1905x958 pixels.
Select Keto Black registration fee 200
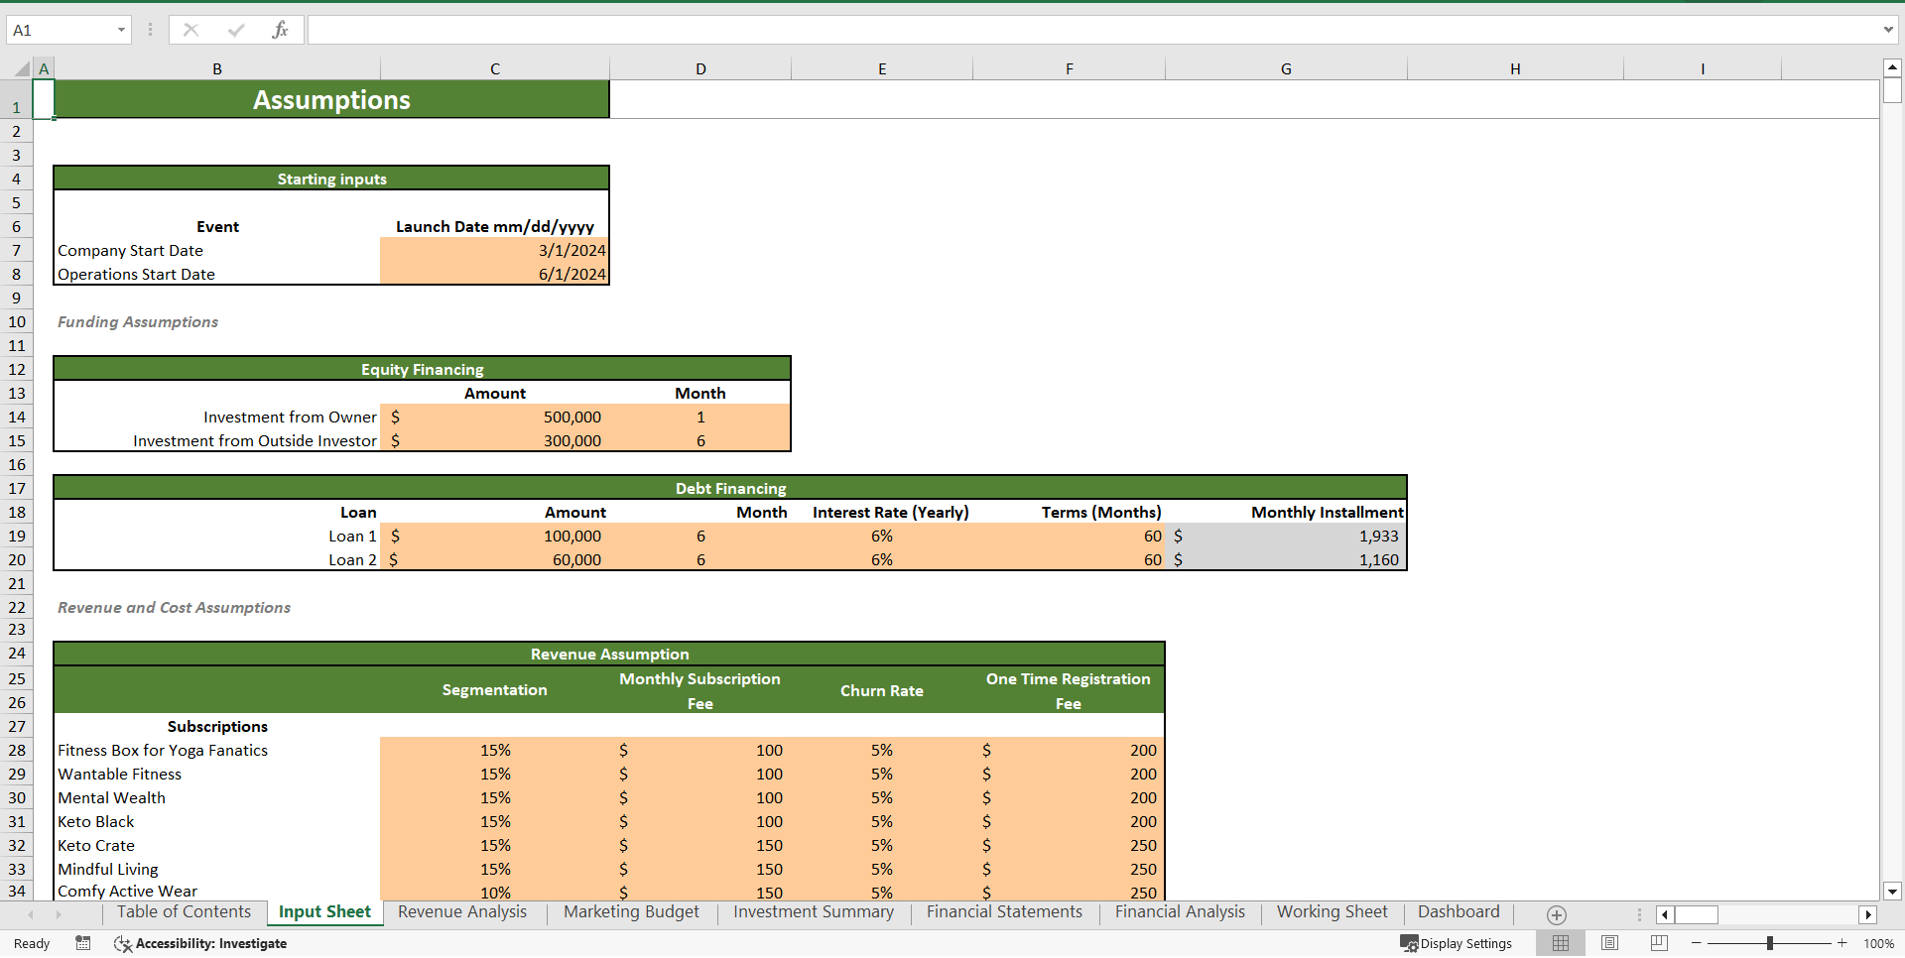(1070, 821)
